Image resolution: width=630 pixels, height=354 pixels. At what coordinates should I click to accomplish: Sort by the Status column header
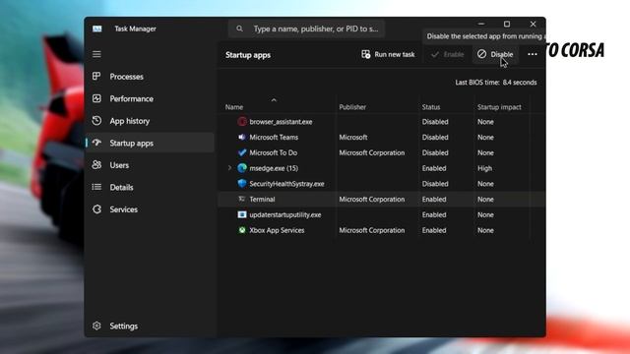(431, 107)
